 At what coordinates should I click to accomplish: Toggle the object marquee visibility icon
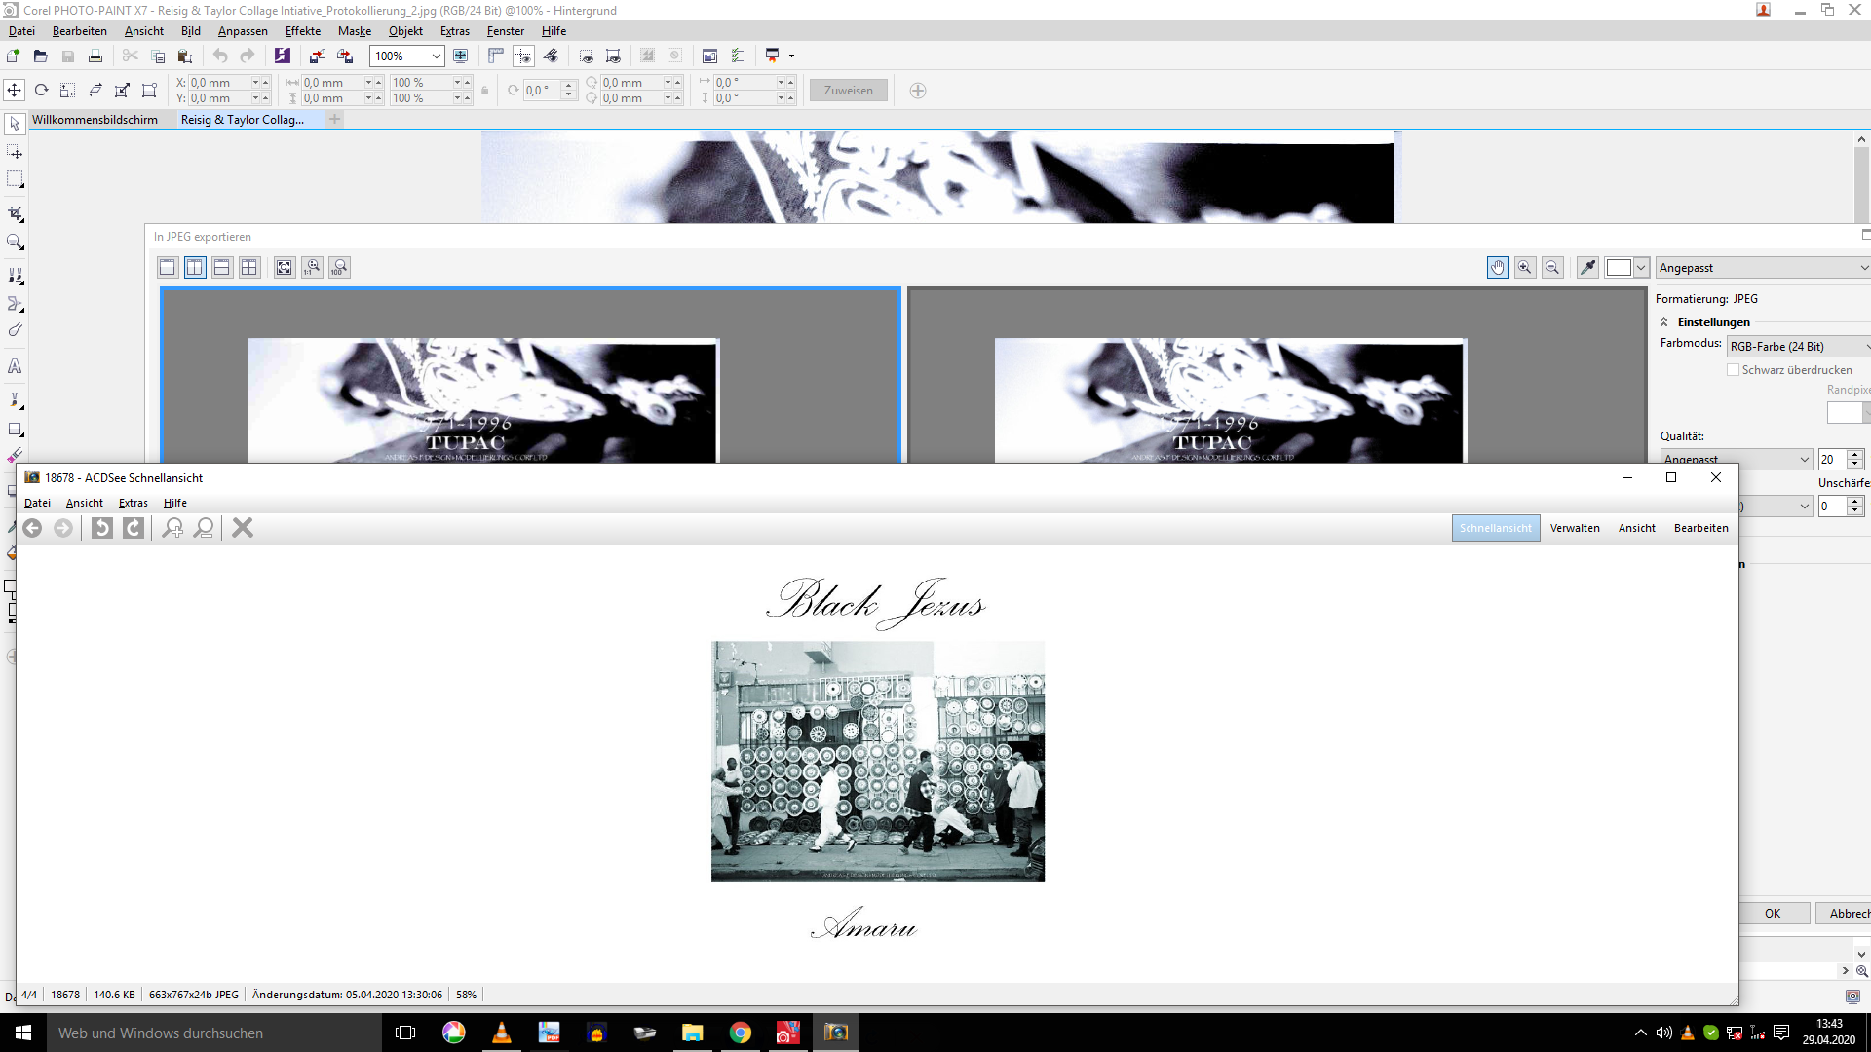point(613,56)
